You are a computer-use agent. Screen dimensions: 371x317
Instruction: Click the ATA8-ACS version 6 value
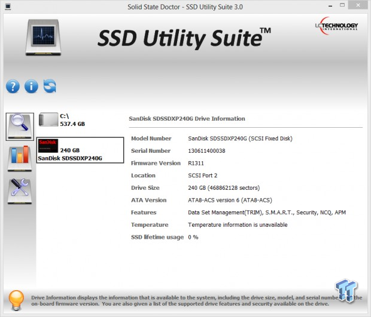(230, 200)
